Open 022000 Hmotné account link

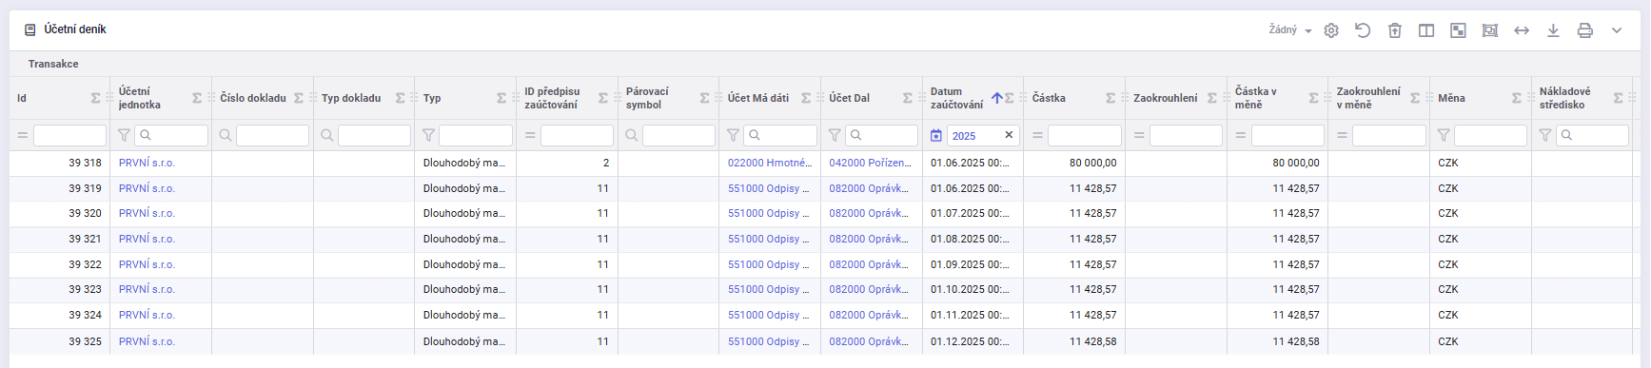click(x=770, y=163)
